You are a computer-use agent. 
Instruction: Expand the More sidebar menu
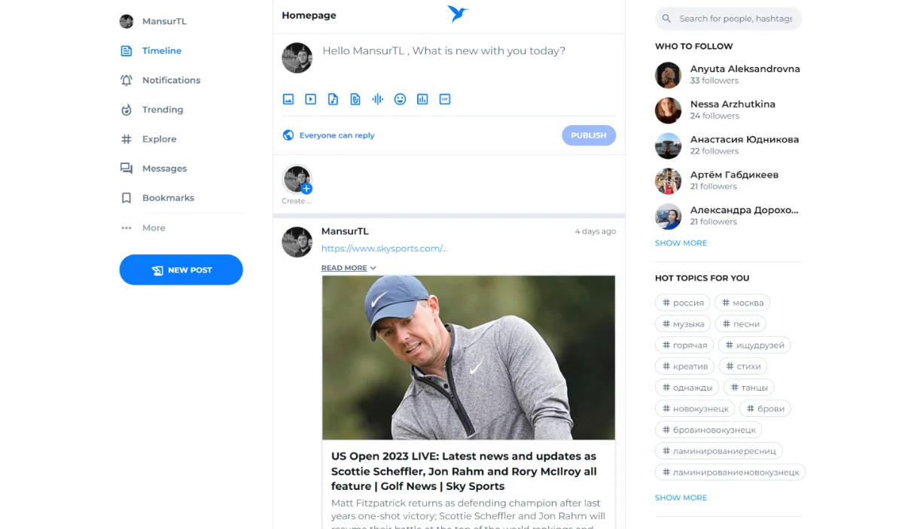click(x=153, y=228)
